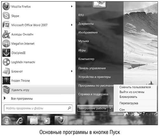Open the Microsoft Office Word 2007 icon
The width and height of the screenshot is (159, 136).
[x=6, y=25]
